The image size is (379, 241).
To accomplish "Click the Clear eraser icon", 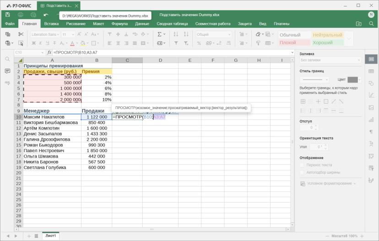I will [258, 34].
